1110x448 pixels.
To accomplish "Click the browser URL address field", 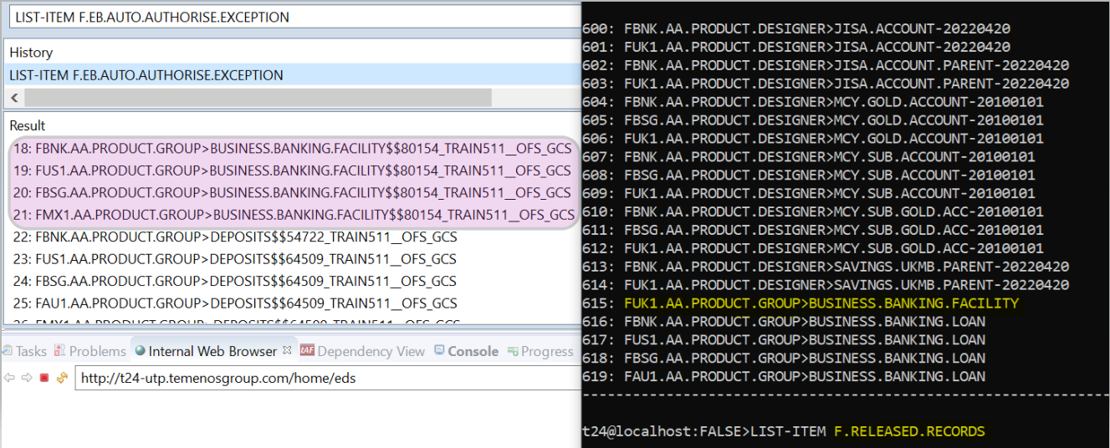I will click(x=328, y=379).
